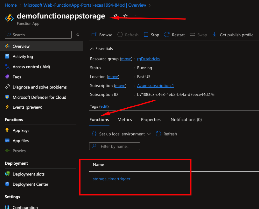Click the App files code icon

[x=7, y=141]
